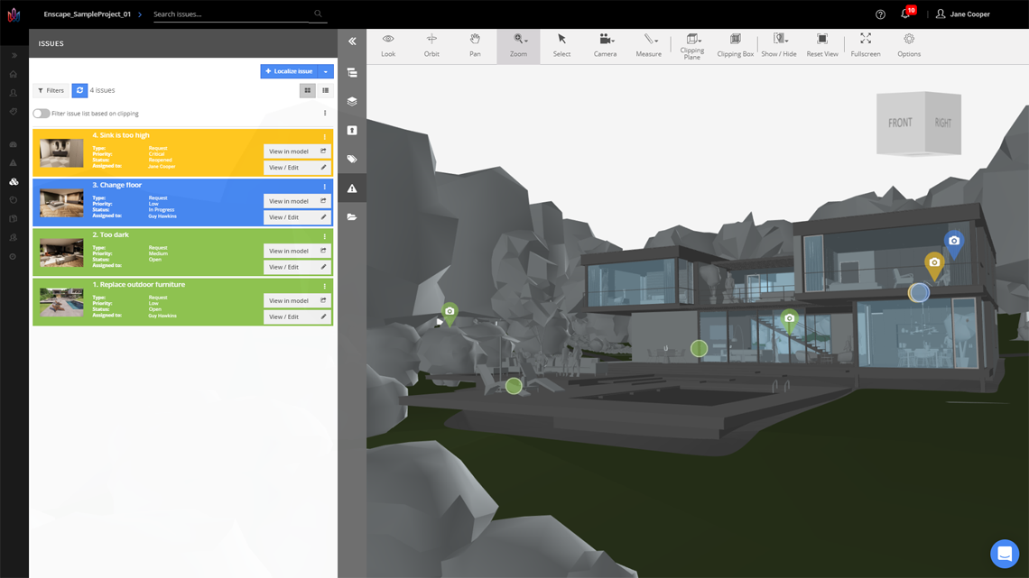The height and width of the screenshot is (578, 1029).
Task: Open Show / Hide tool
Action: coord(778,46)
